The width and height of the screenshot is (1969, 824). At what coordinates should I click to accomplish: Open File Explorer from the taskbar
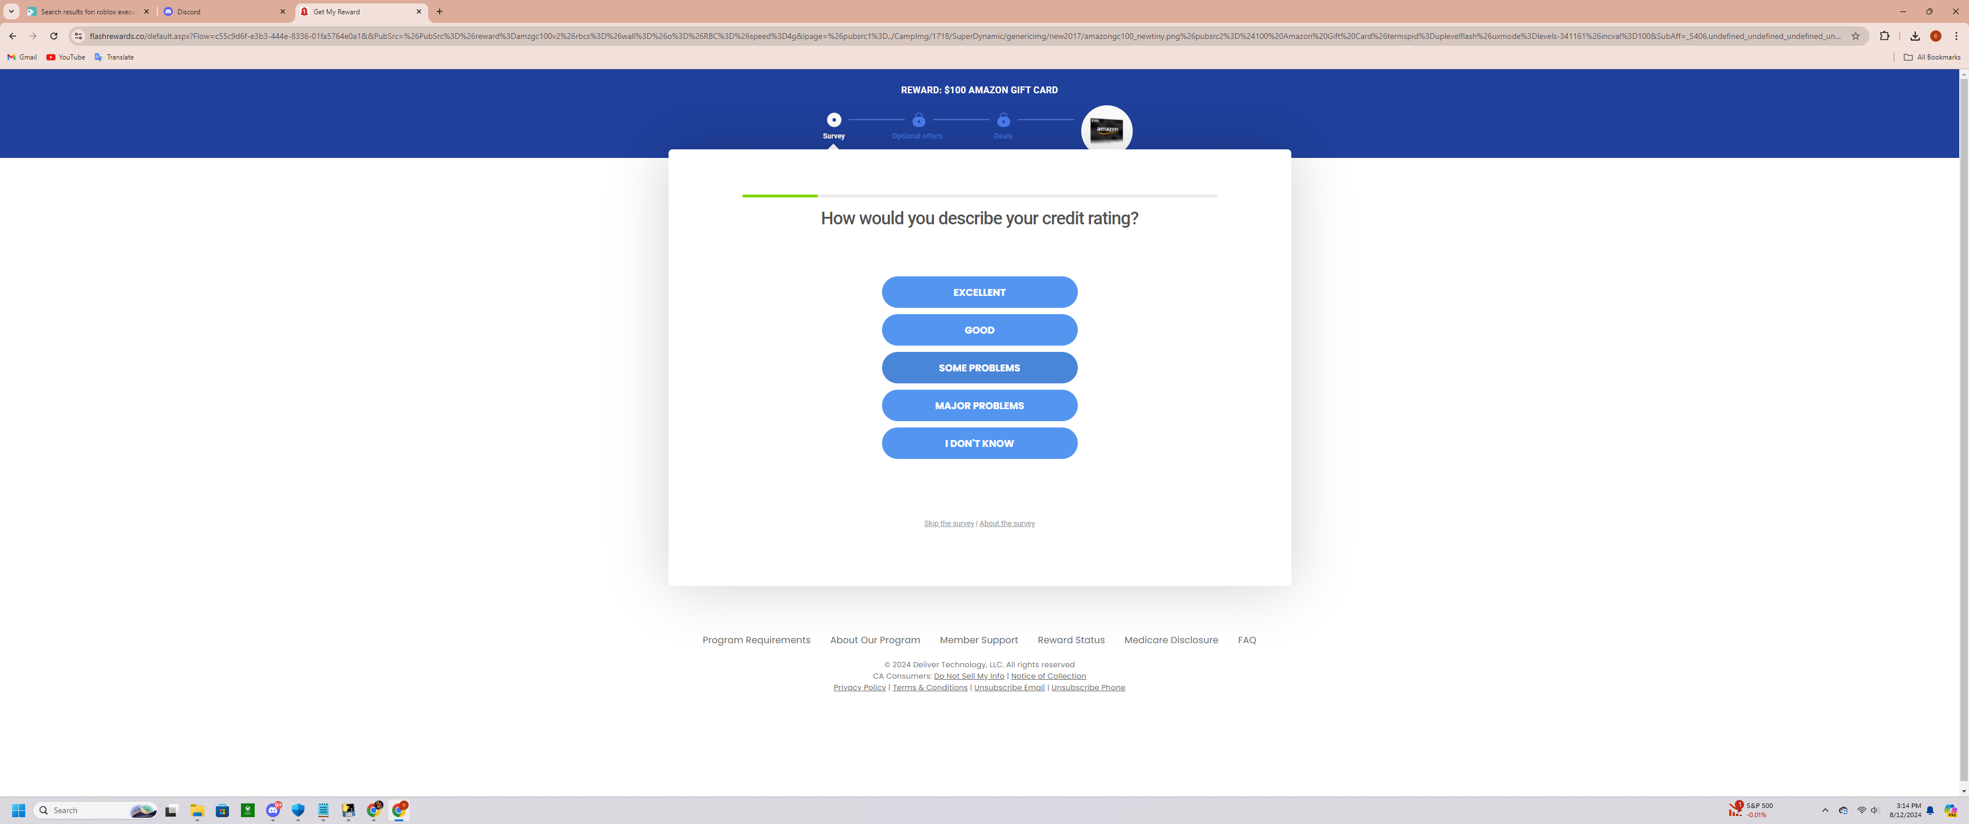pos(197,810)
